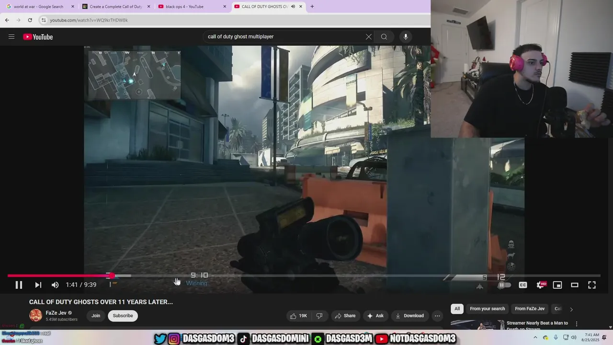Select the CALL OF DUTY GHOSTS tab
Viewport: 613px width, 345px height.
point(262,7)
